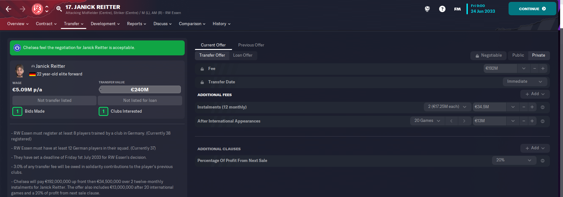Toggle the Fee lock icon
563x197 pixels.
202,69
